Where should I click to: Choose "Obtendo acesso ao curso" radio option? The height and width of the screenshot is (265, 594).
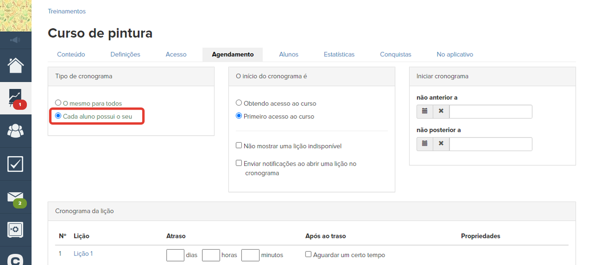239,103
